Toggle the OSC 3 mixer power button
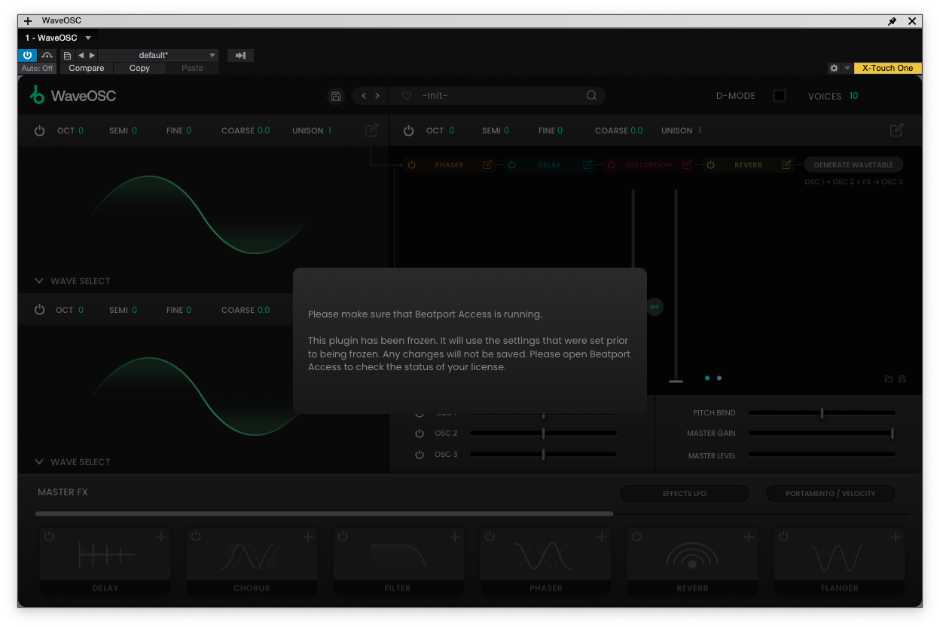940x628 pixels. pos(420,455)
